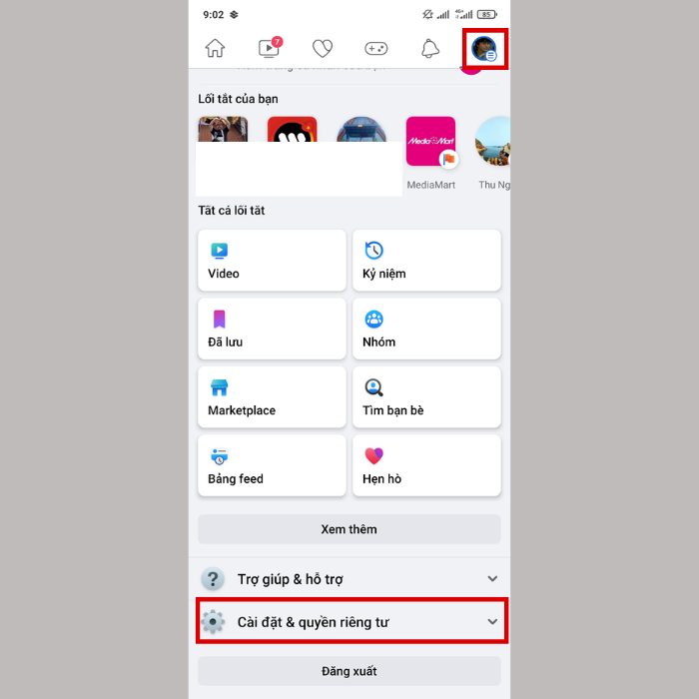
Task: Open the Tìm bạn bè card
Action: [x=426, y=397]
